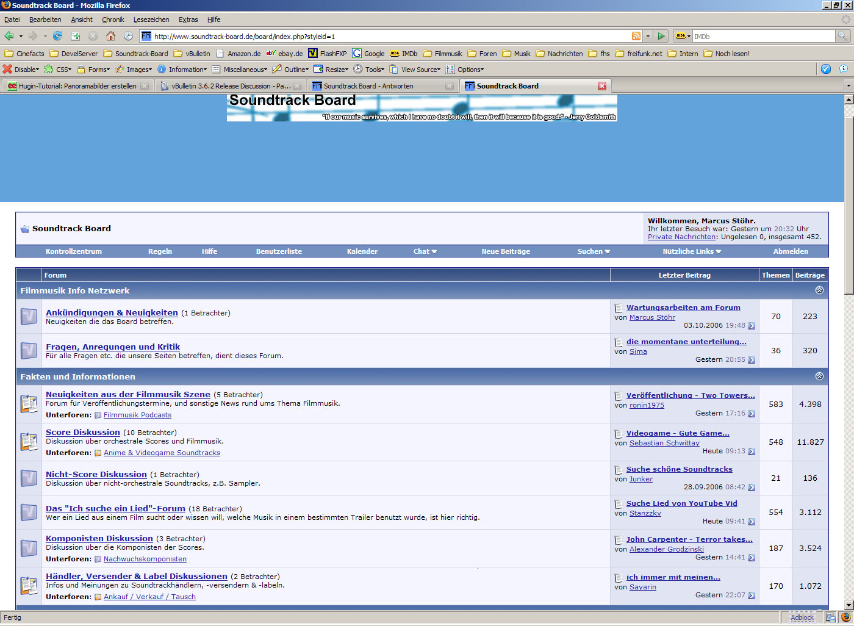Go to last post by Stanzzky arrow

[752, 522]
